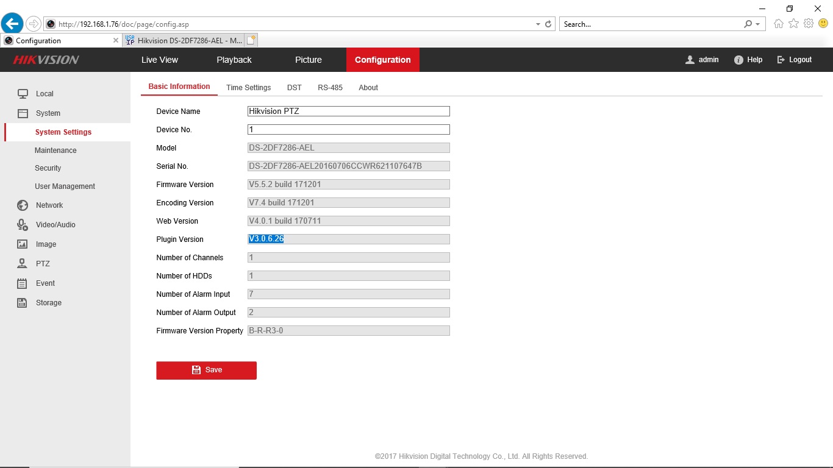Click the browser Home icon
833x468 pixels.
778,23
